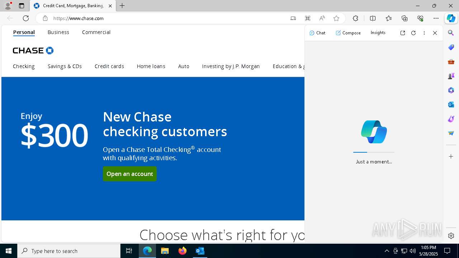
Task: Open the Favorites list icon
Action: [389, 18]
